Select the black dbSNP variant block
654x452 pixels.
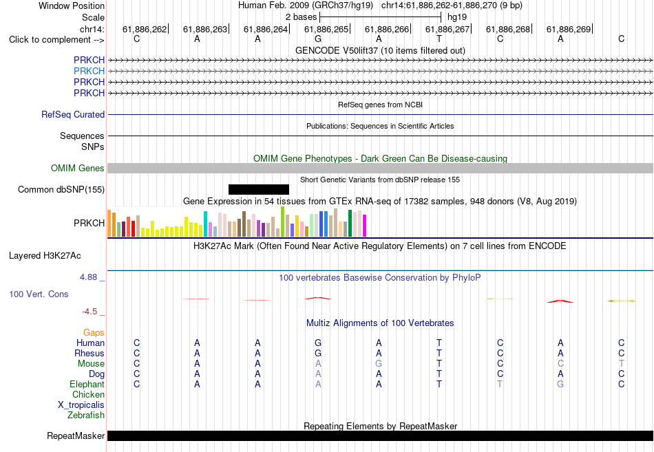click(x=259, y=189)
